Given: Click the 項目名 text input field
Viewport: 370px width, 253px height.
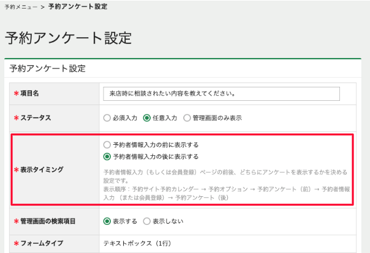Looking at the screenshot, I should click(221, 94).
